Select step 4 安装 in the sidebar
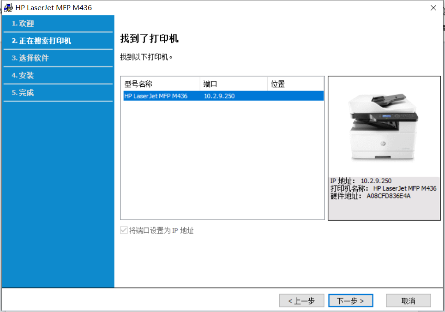 (23, 75)
